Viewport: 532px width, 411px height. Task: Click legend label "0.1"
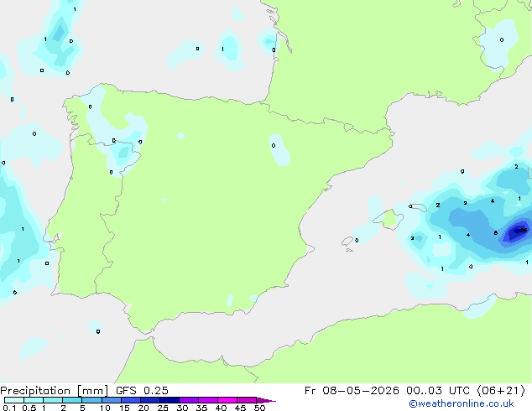pos(9,408)
